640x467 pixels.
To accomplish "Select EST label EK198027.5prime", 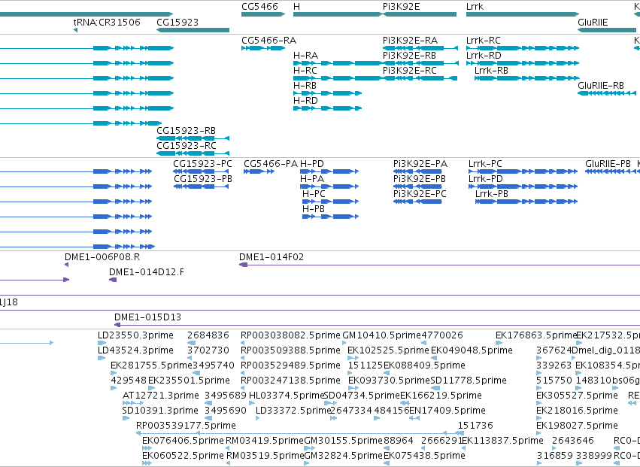I will click(x=577, y=426).
